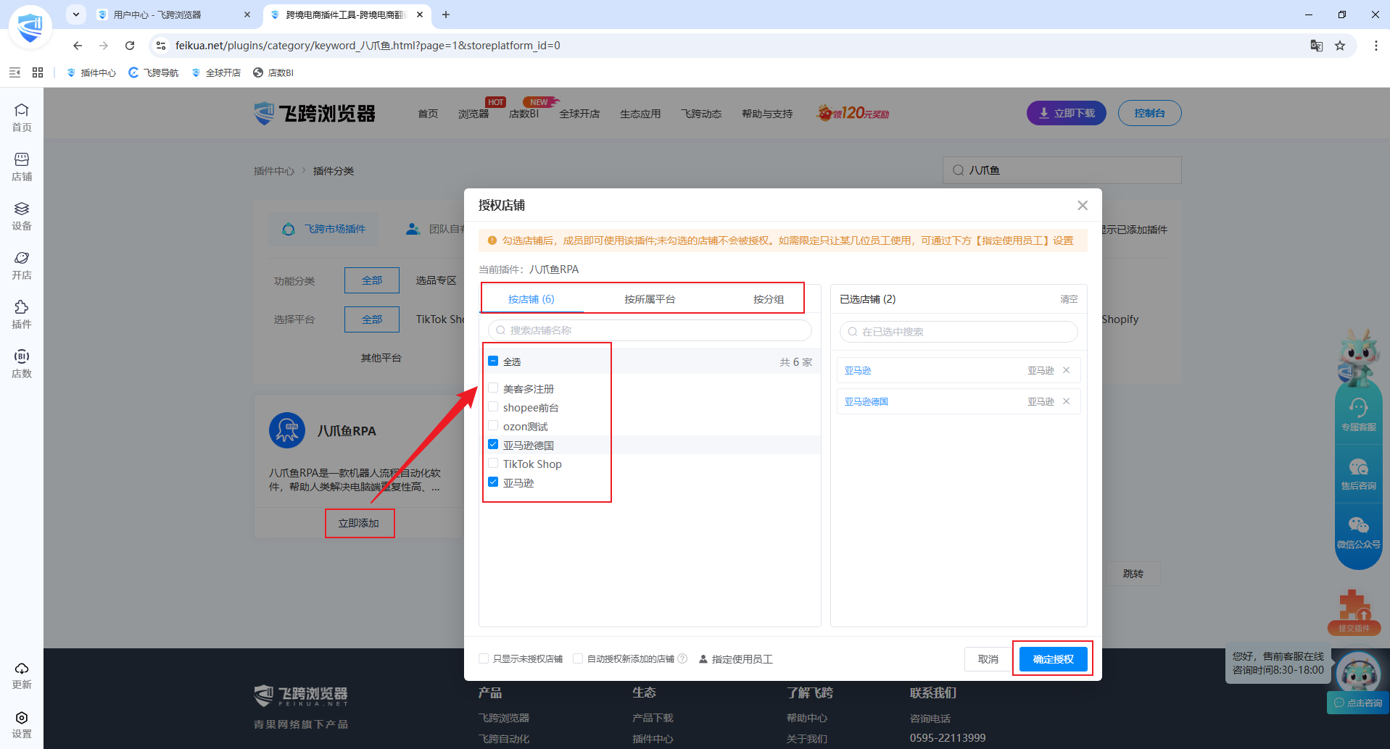Open 帮助与支持 in the page navigation

767,114
